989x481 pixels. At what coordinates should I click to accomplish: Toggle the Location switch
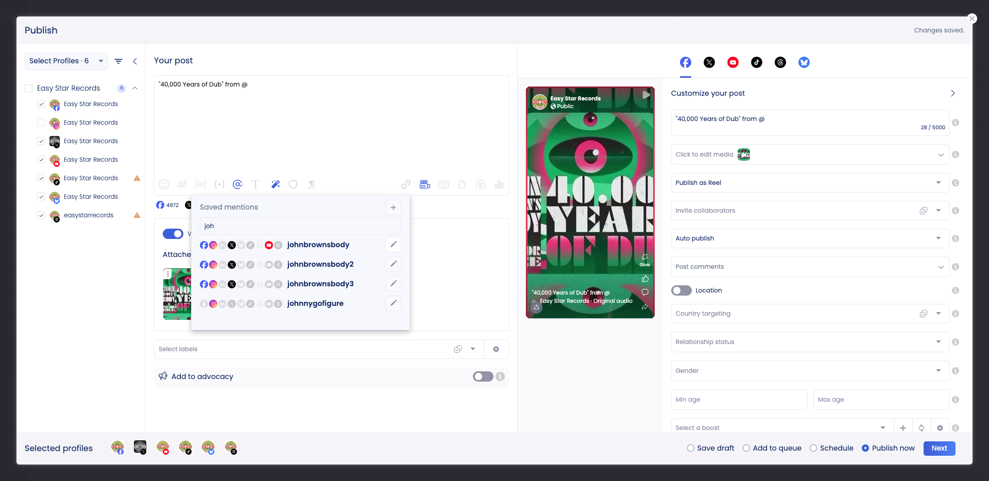point(681,290)
